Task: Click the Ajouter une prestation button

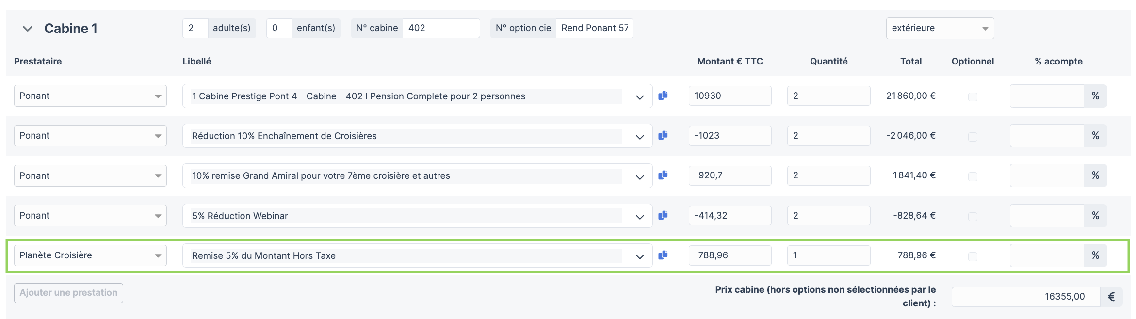Action: [68, 293]
